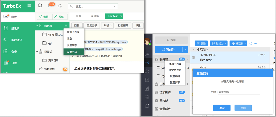
Task: Collapse the 收件箱 folder tree in TurboEx
Action: [37, 26]
